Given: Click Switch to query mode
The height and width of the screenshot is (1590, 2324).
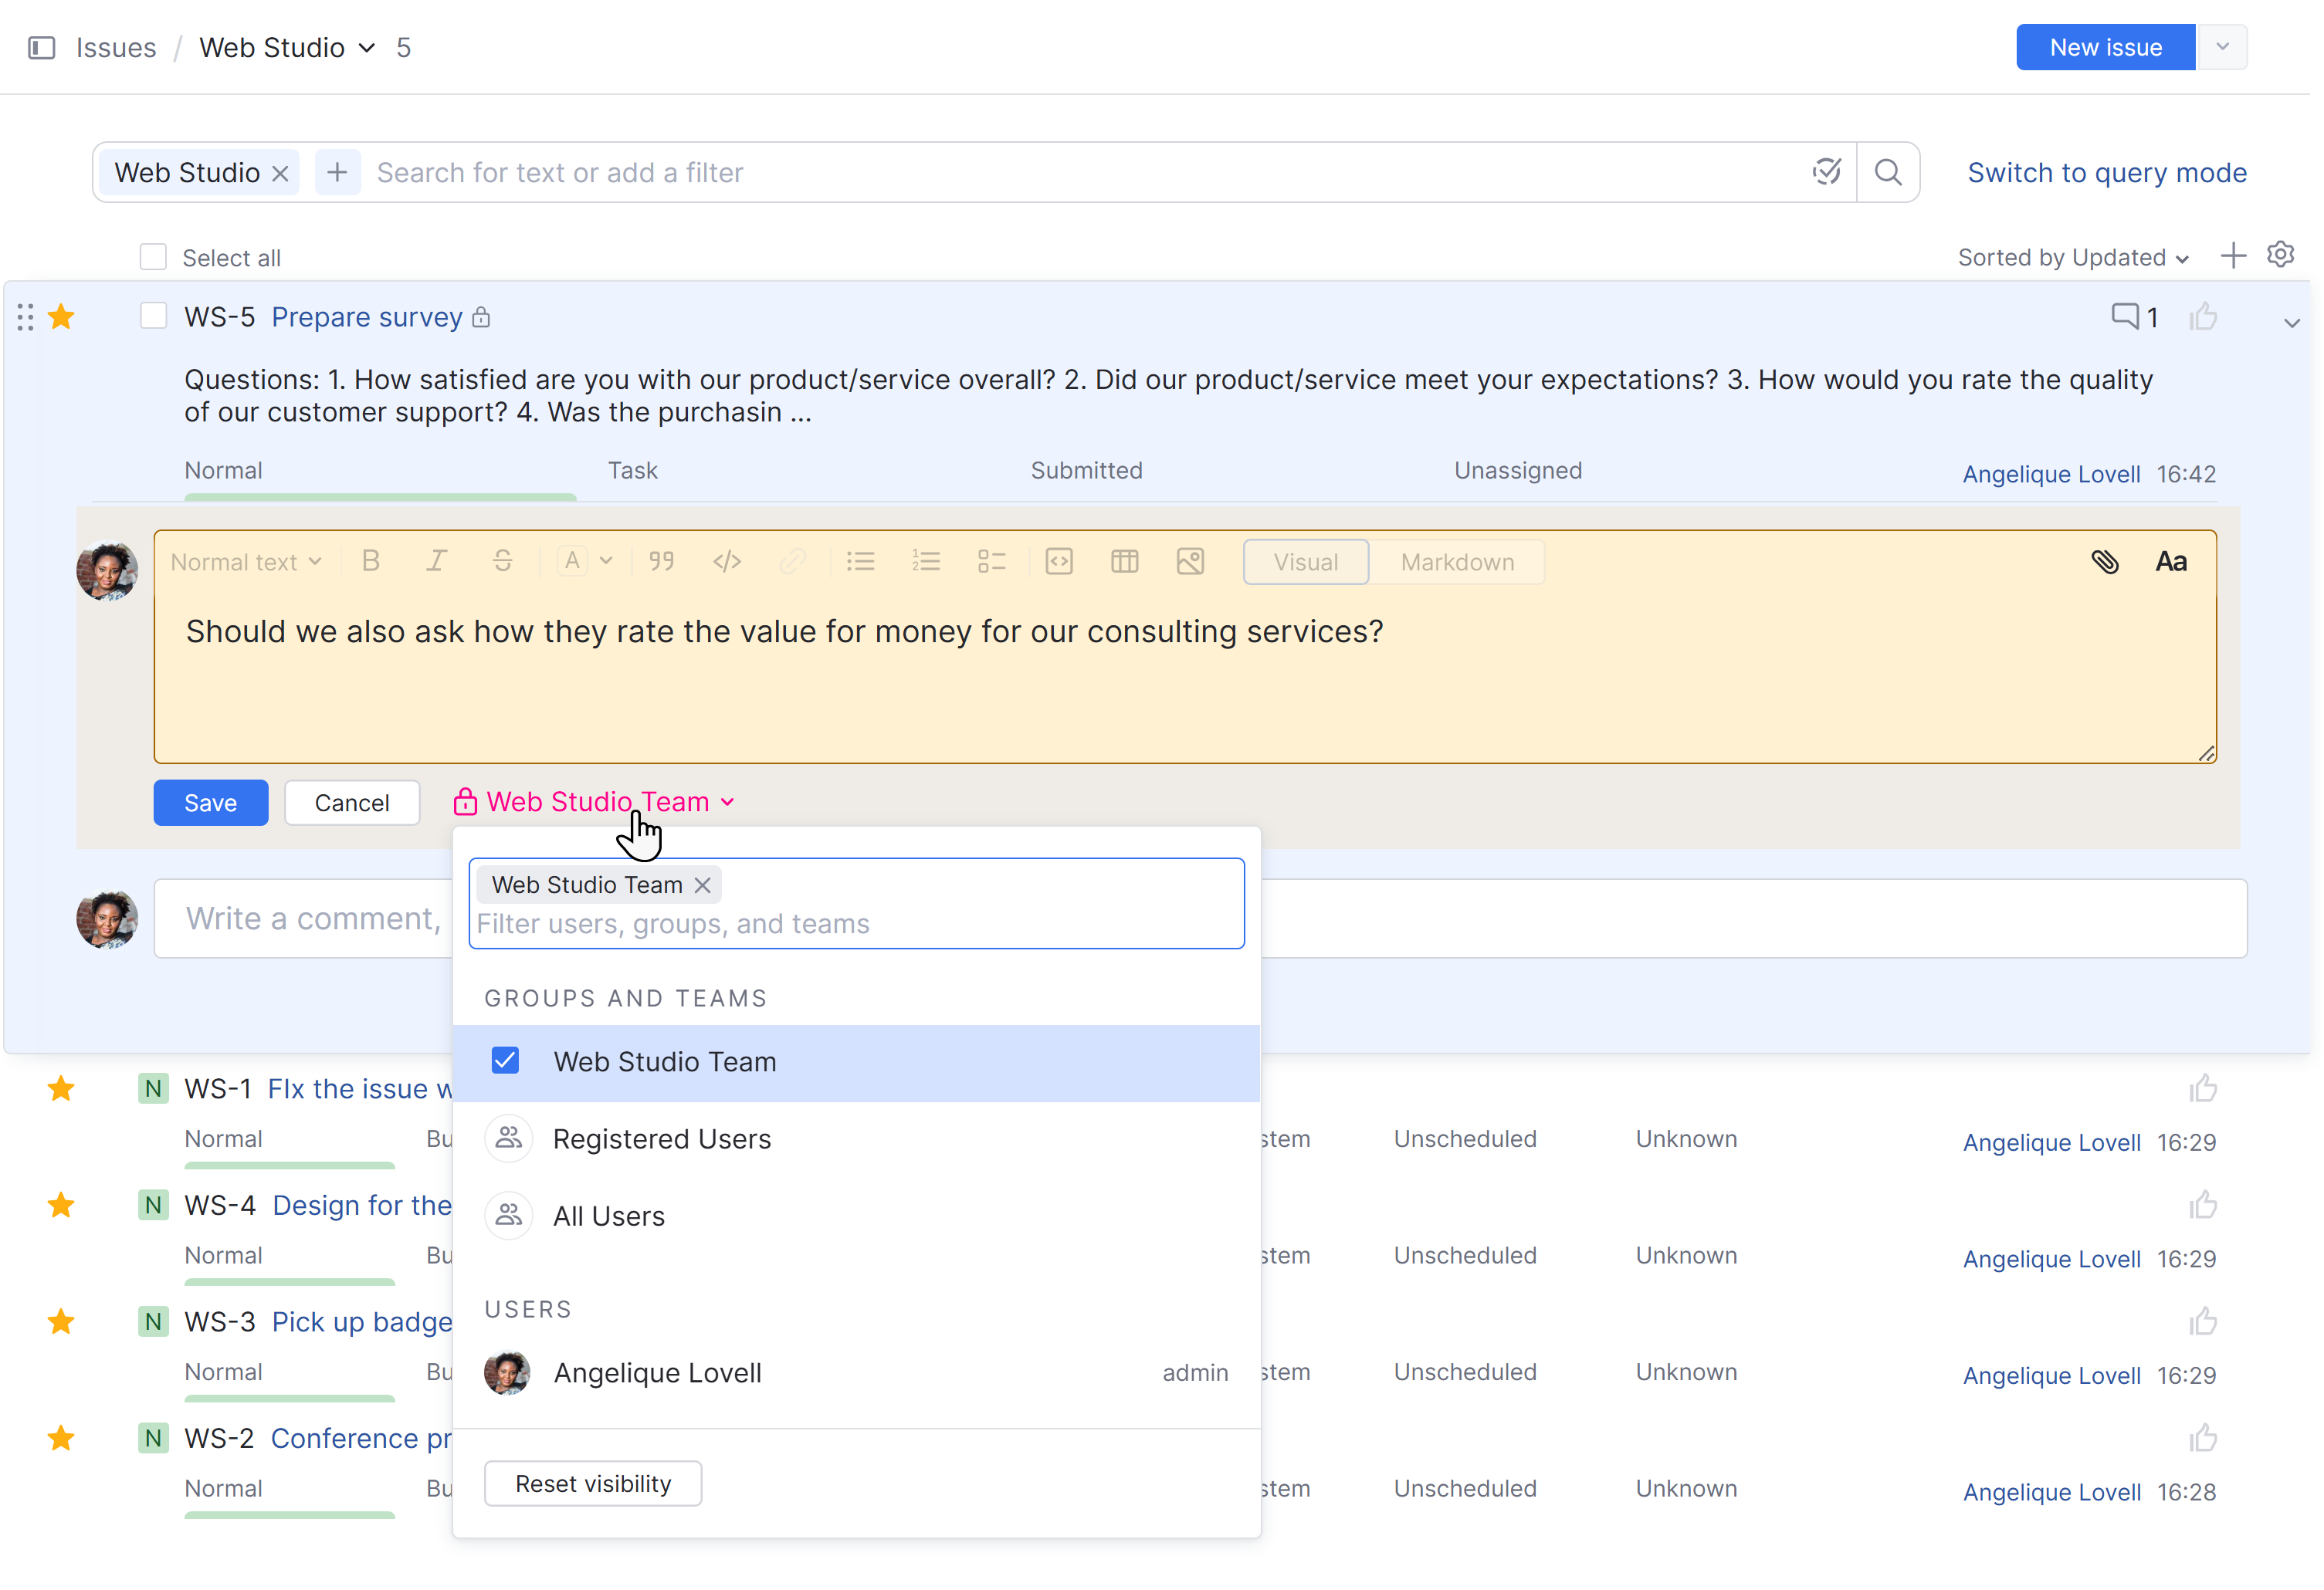Looking at the screenshot, I should pos(2106,172).
